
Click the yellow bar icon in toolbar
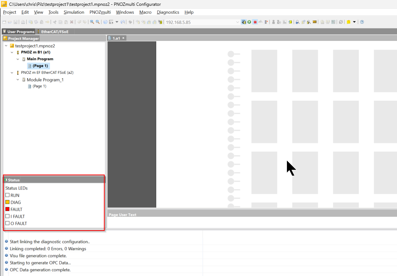315,22
